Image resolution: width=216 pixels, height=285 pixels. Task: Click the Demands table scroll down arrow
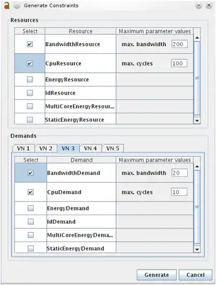[x=197, y=250]
